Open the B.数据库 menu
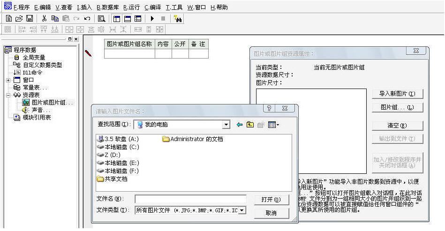 [108, 7]
